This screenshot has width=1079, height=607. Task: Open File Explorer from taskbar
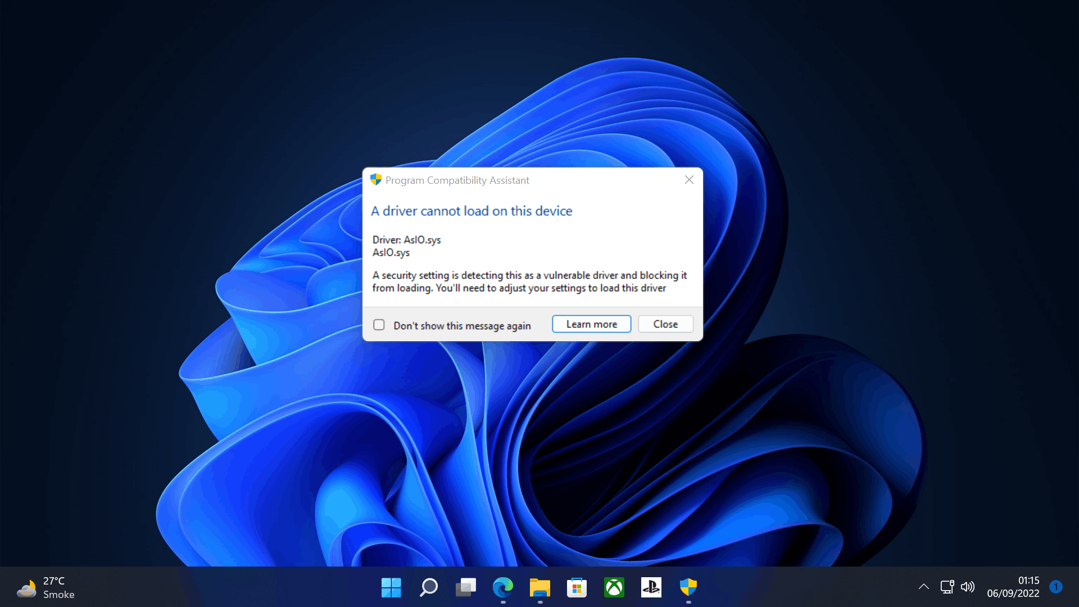pos(540,587)
